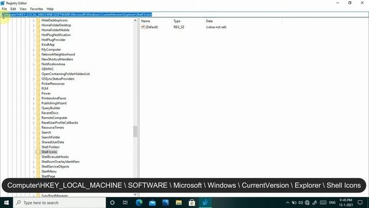Click the (Default) string value icon
This screenshot has width=369, height=208.
[143, 27]
